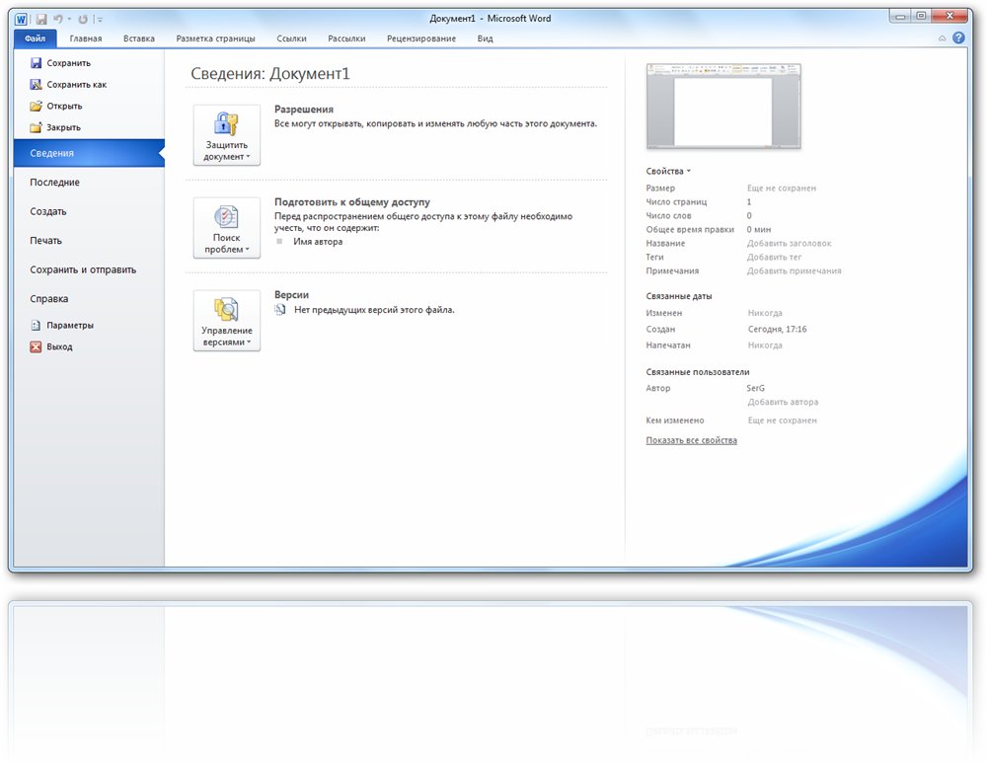The width and height of the screenshot is (987, 762).
Task: Click the Связанные даты heading
Action: [679, 297]
